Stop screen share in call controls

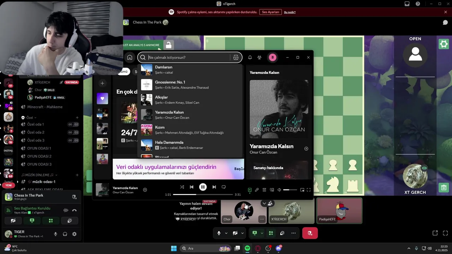255,233
